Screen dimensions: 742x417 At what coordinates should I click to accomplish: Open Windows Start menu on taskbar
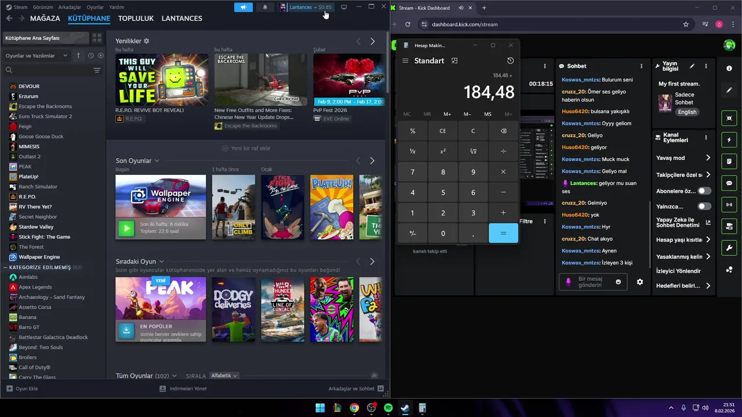[x=320, y=408]
